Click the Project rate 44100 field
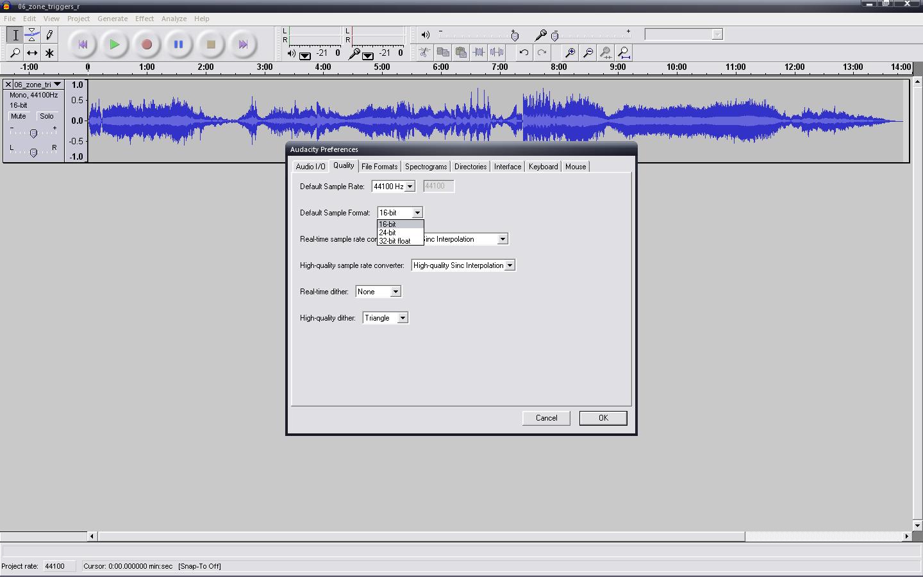The width and height of the screenshot is (923, 577). [x=59, y=566]
